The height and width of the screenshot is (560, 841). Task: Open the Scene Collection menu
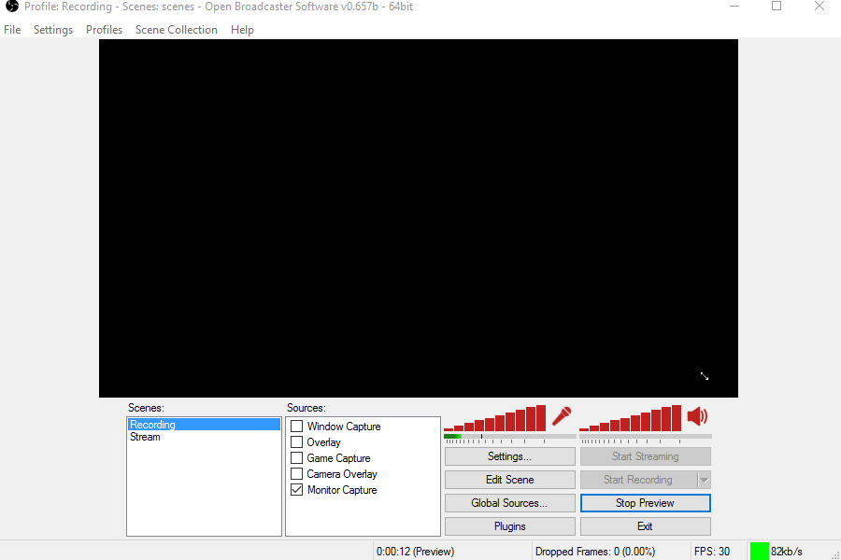point(177,30)
